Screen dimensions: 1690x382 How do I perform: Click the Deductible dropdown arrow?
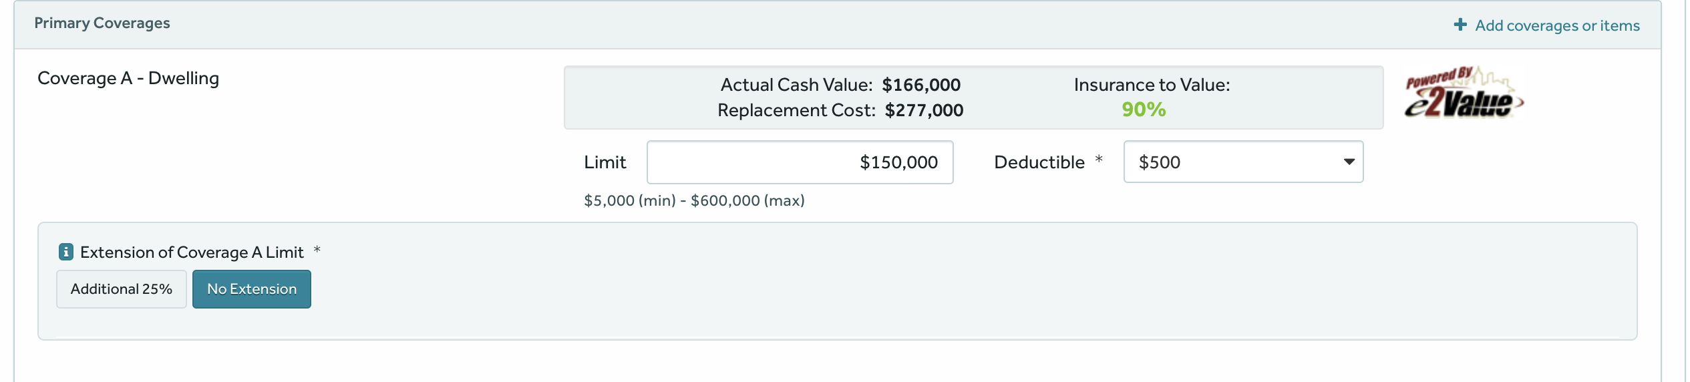[x=1349, y=162]
